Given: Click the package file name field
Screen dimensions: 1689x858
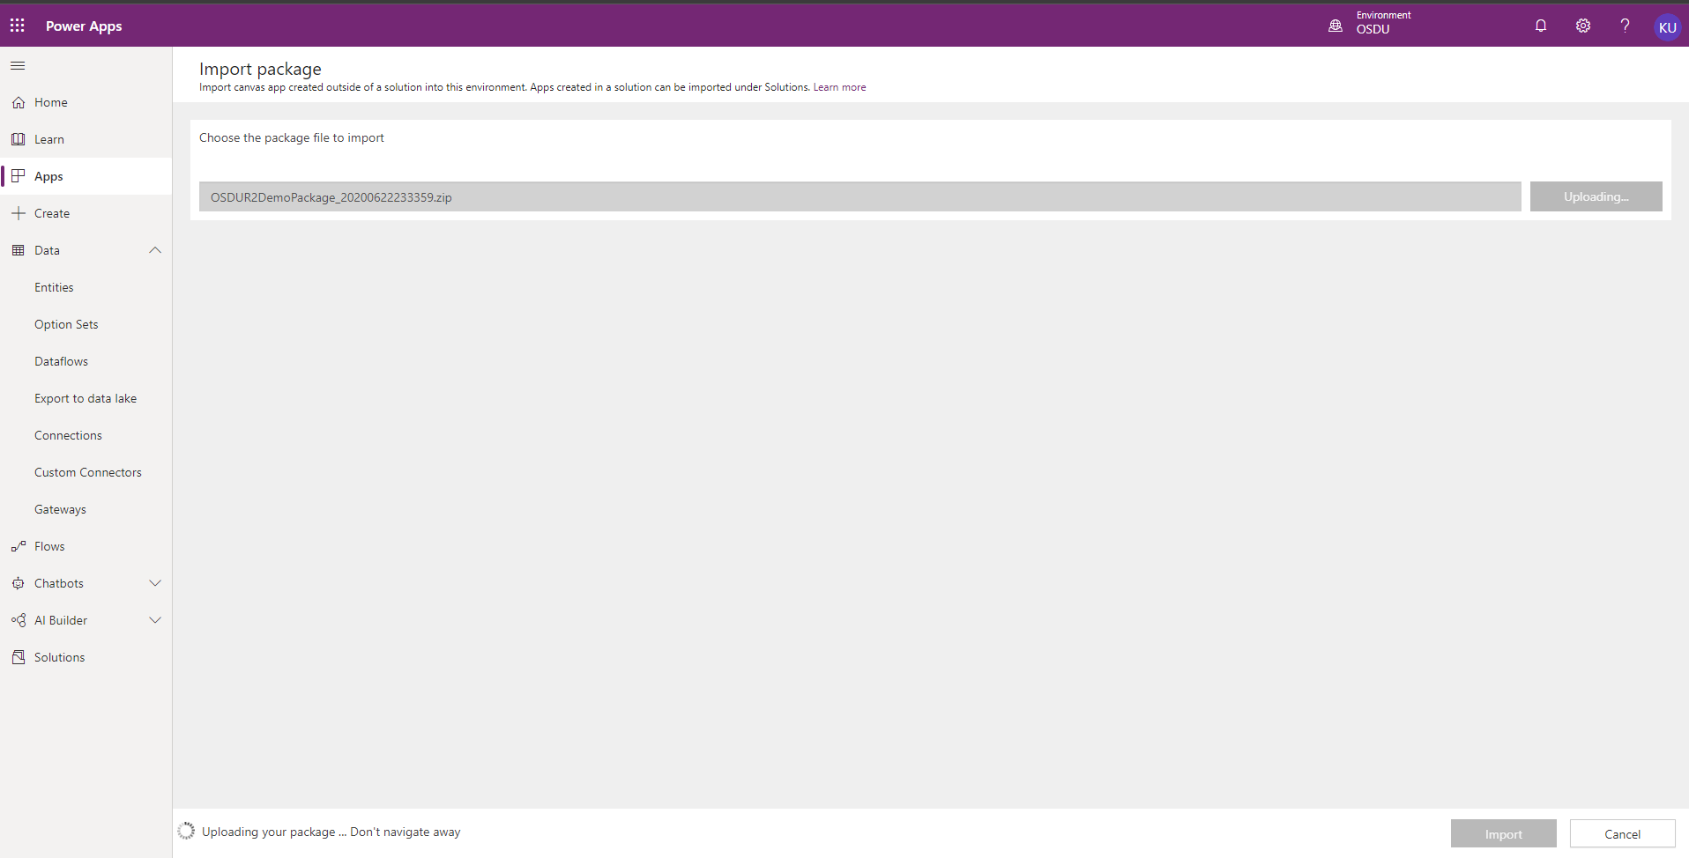Looking at the screenshot, I should [x=859, y=196].
